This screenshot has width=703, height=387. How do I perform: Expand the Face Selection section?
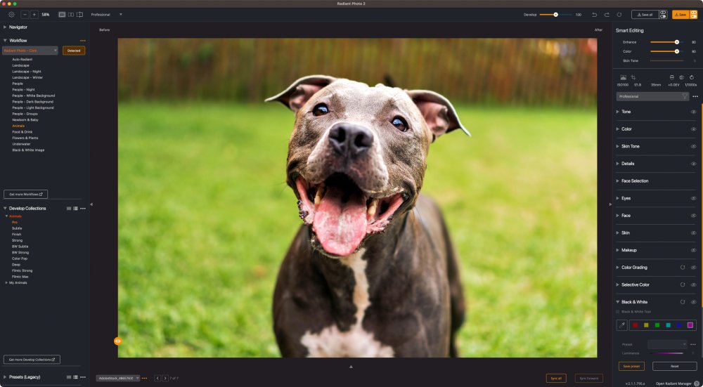pyautogui.click(x=617, y=181)
